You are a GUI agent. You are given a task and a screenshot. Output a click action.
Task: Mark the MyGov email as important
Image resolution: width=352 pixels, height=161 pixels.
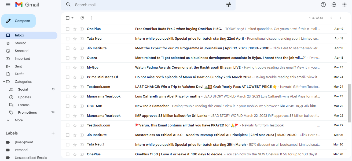coord(82,68)
